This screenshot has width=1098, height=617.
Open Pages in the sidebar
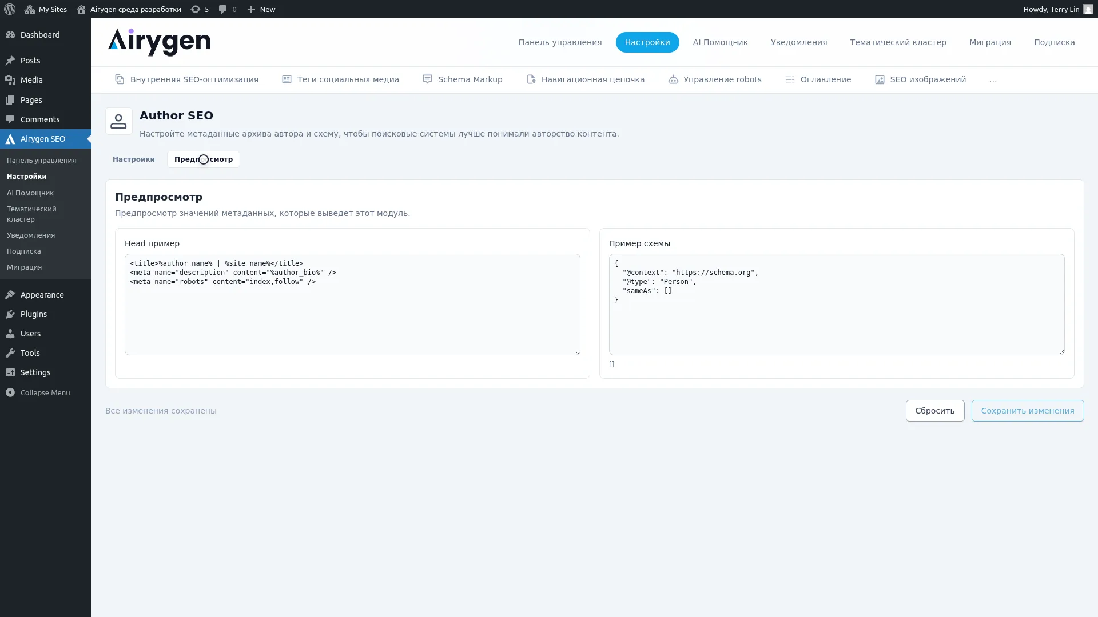46,100
